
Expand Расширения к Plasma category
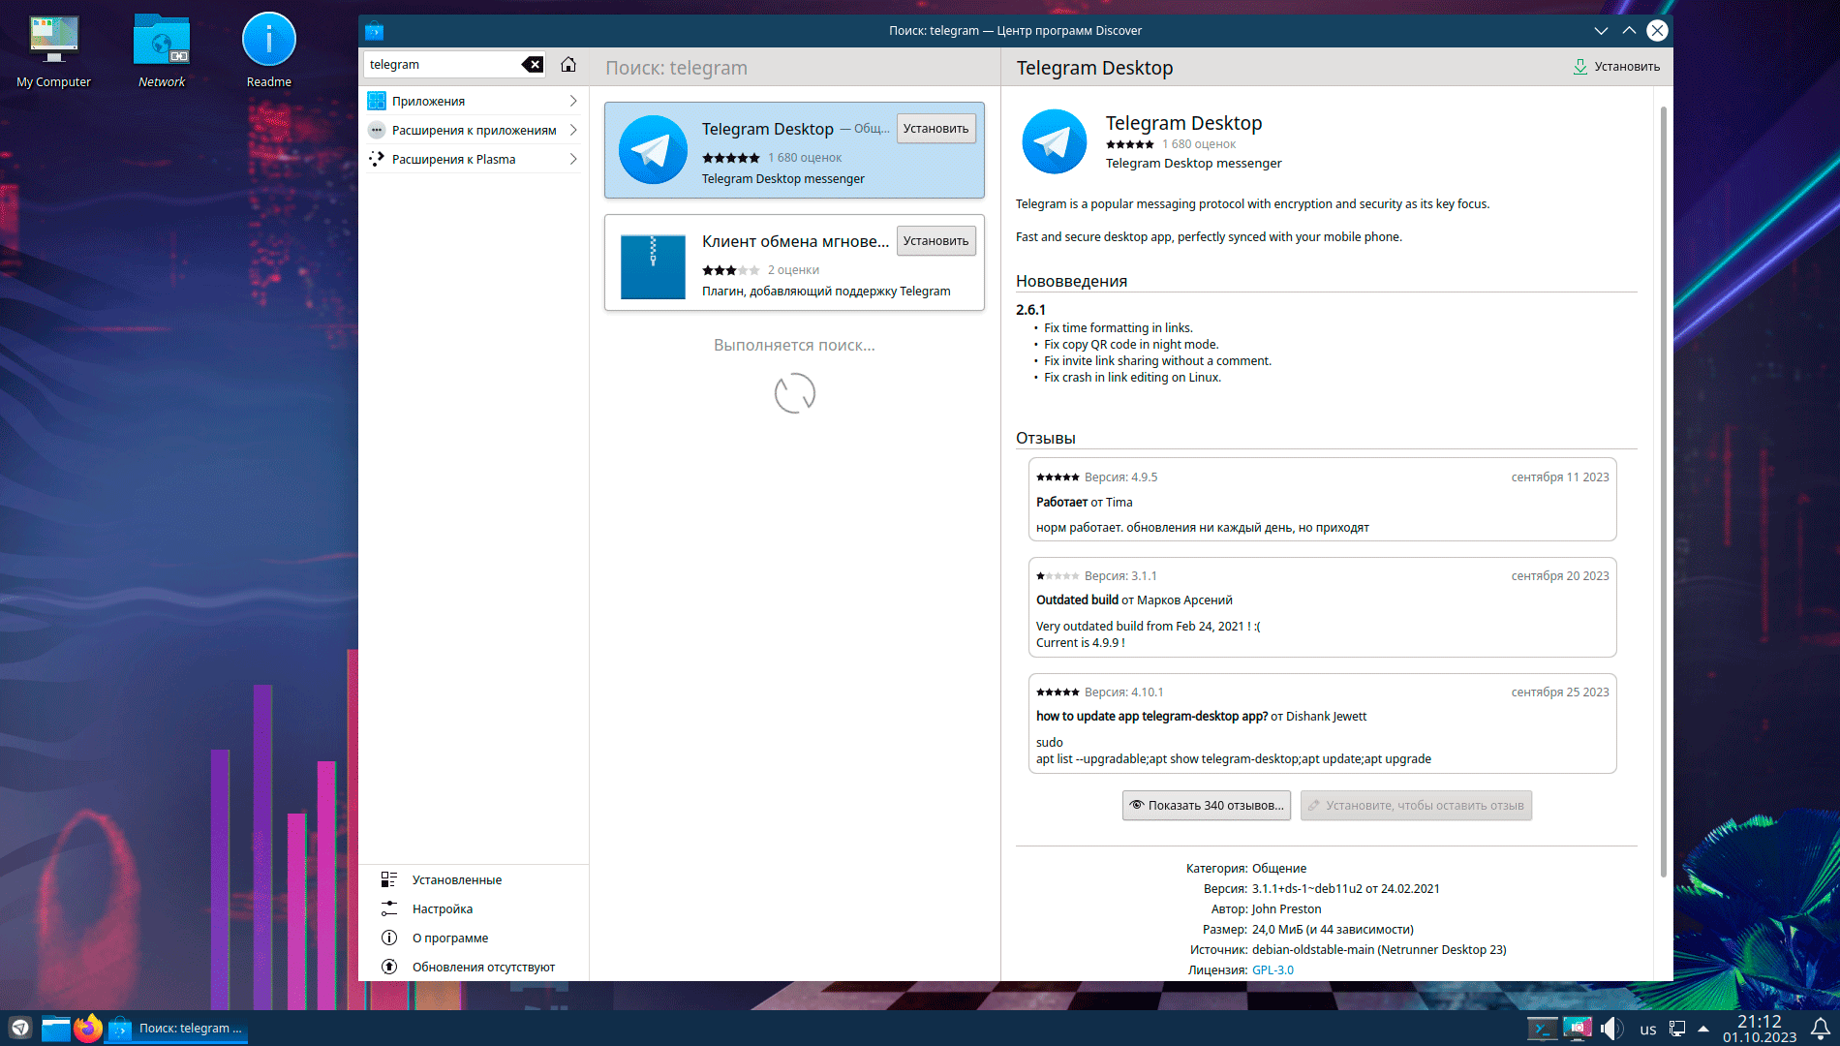pos(474,159)
